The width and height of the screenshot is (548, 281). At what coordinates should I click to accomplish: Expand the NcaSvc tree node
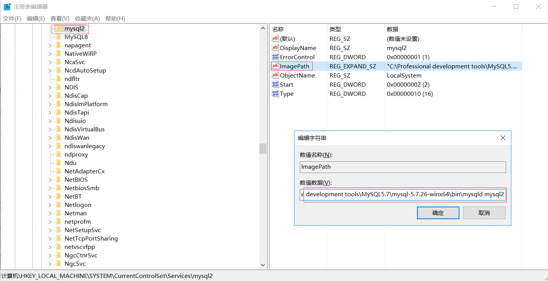tap(50, 62)
